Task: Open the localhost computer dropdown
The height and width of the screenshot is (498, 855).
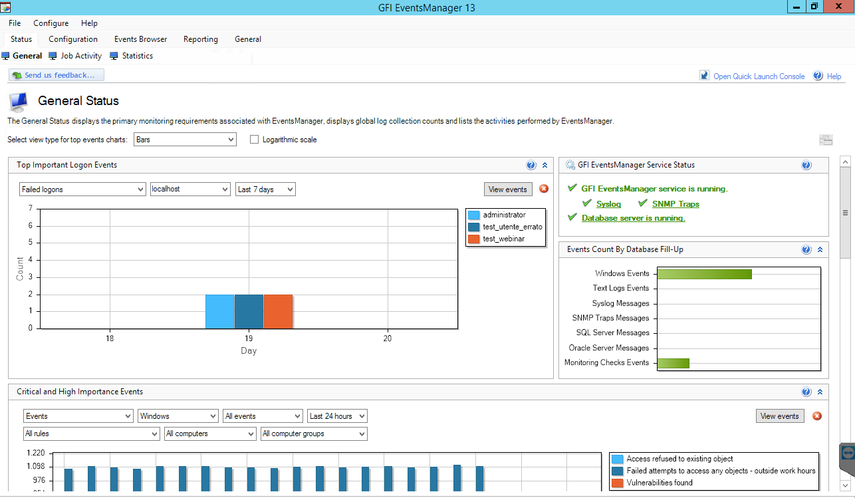Action: [x=190, y=189]
